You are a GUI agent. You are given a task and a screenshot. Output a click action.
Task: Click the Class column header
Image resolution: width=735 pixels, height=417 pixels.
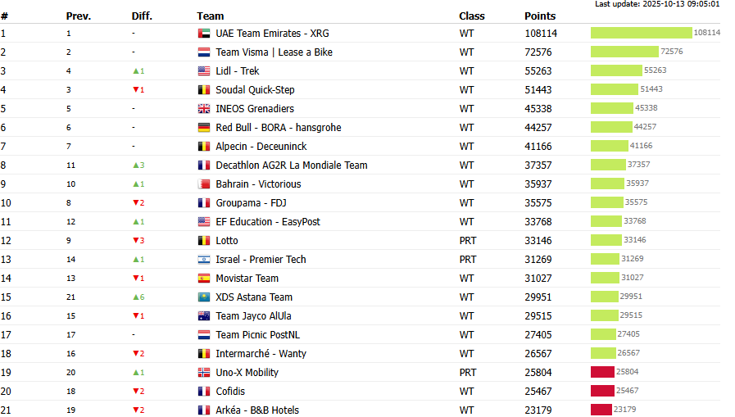coord(472,16)
